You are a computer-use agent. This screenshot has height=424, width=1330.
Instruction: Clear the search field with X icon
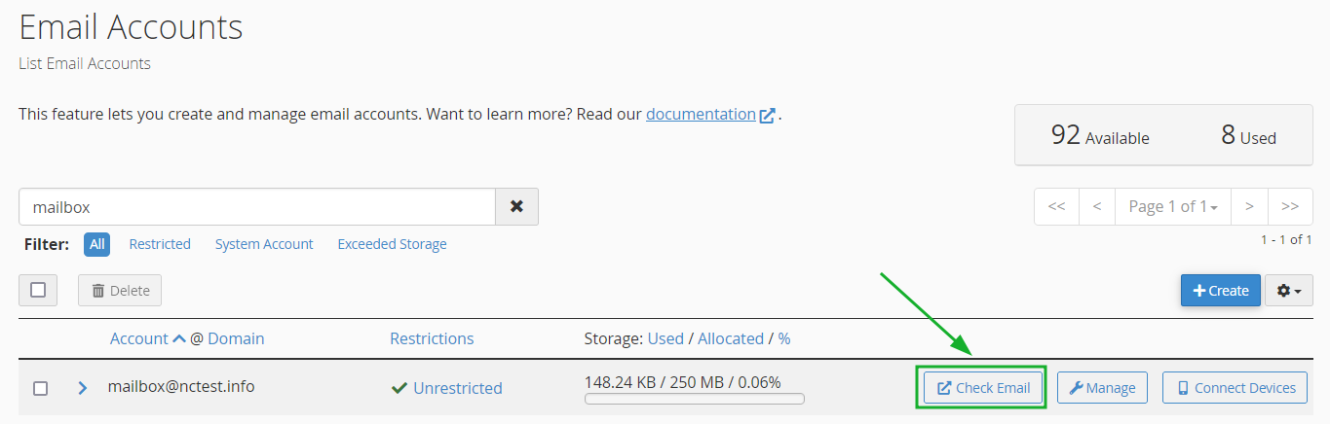pos(516,207)
